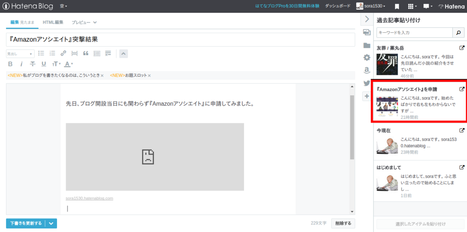Screen dimensions: 467x232
Task: Expand the プレビュー chevron dropdown
Action: pyautogui.click(x=95, y=22)
